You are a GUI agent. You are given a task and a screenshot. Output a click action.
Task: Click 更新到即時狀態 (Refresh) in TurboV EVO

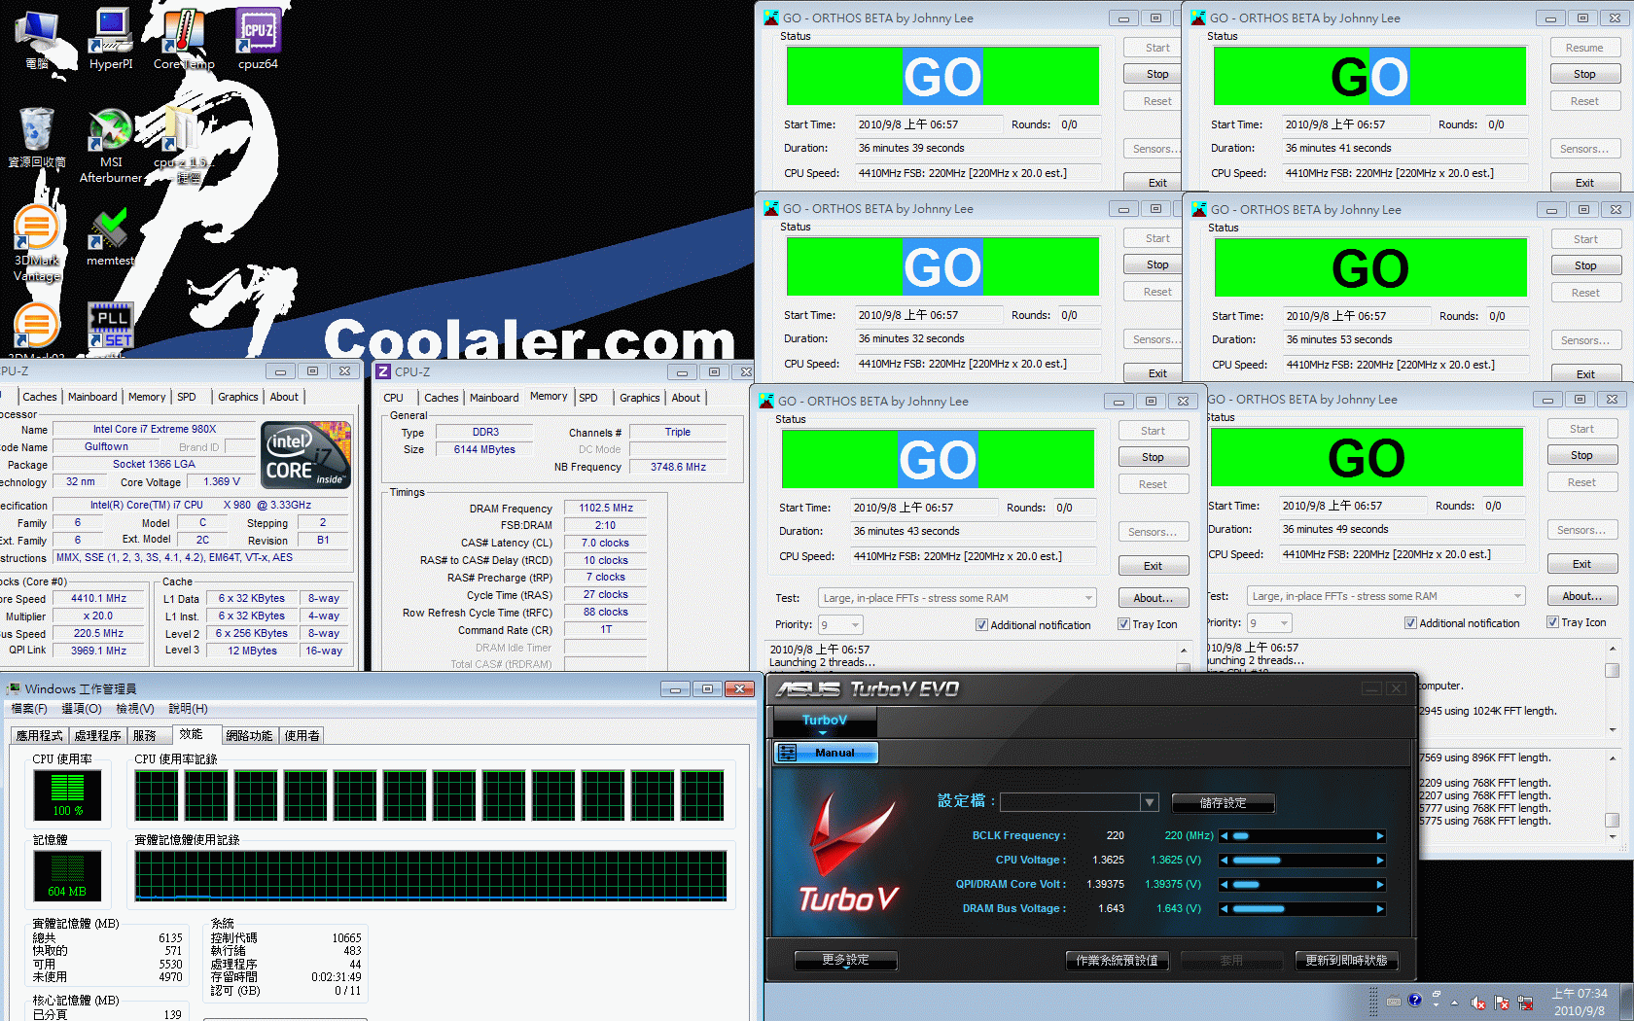pos(1346,960)
